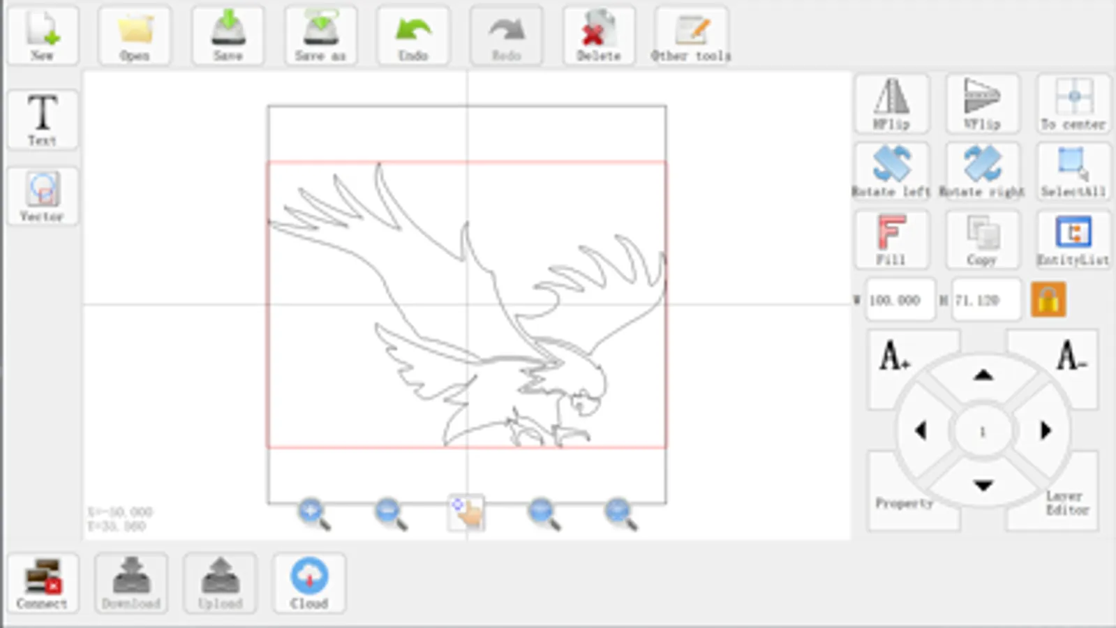Click the To center icon
The width and height of the screenshot is (1116, 628).
[x=1073, y=104]
